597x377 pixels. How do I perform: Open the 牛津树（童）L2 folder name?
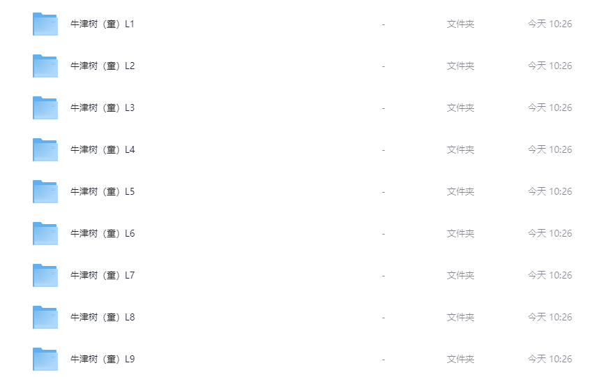103,66
